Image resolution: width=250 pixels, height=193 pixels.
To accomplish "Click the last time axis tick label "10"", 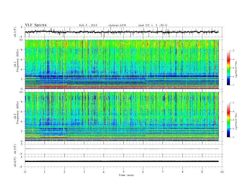I will 222,172.
